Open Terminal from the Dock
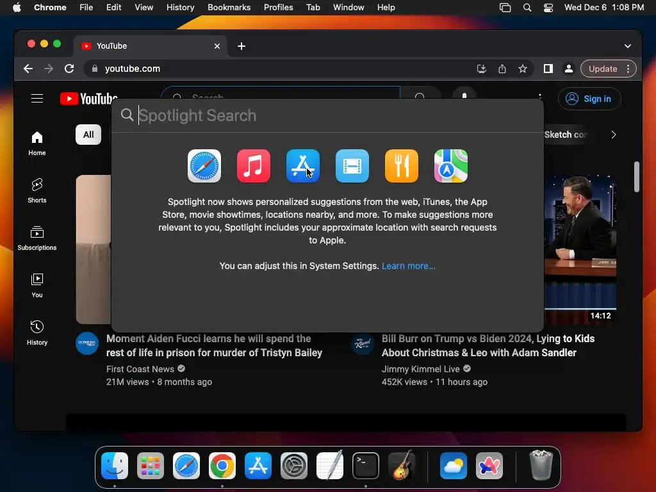The height and width of the screenshot is (492, 656). (x=366, y=466)
